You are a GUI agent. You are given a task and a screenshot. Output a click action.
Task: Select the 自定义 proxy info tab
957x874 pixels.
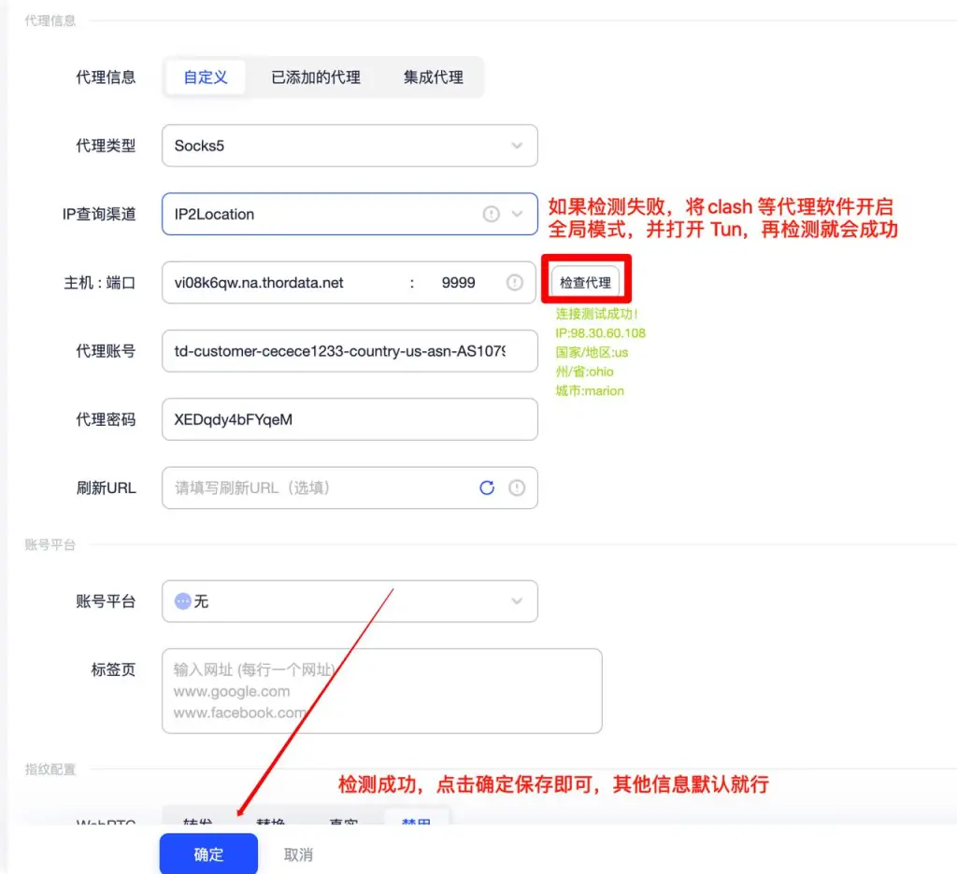click(x=205, y=78)
